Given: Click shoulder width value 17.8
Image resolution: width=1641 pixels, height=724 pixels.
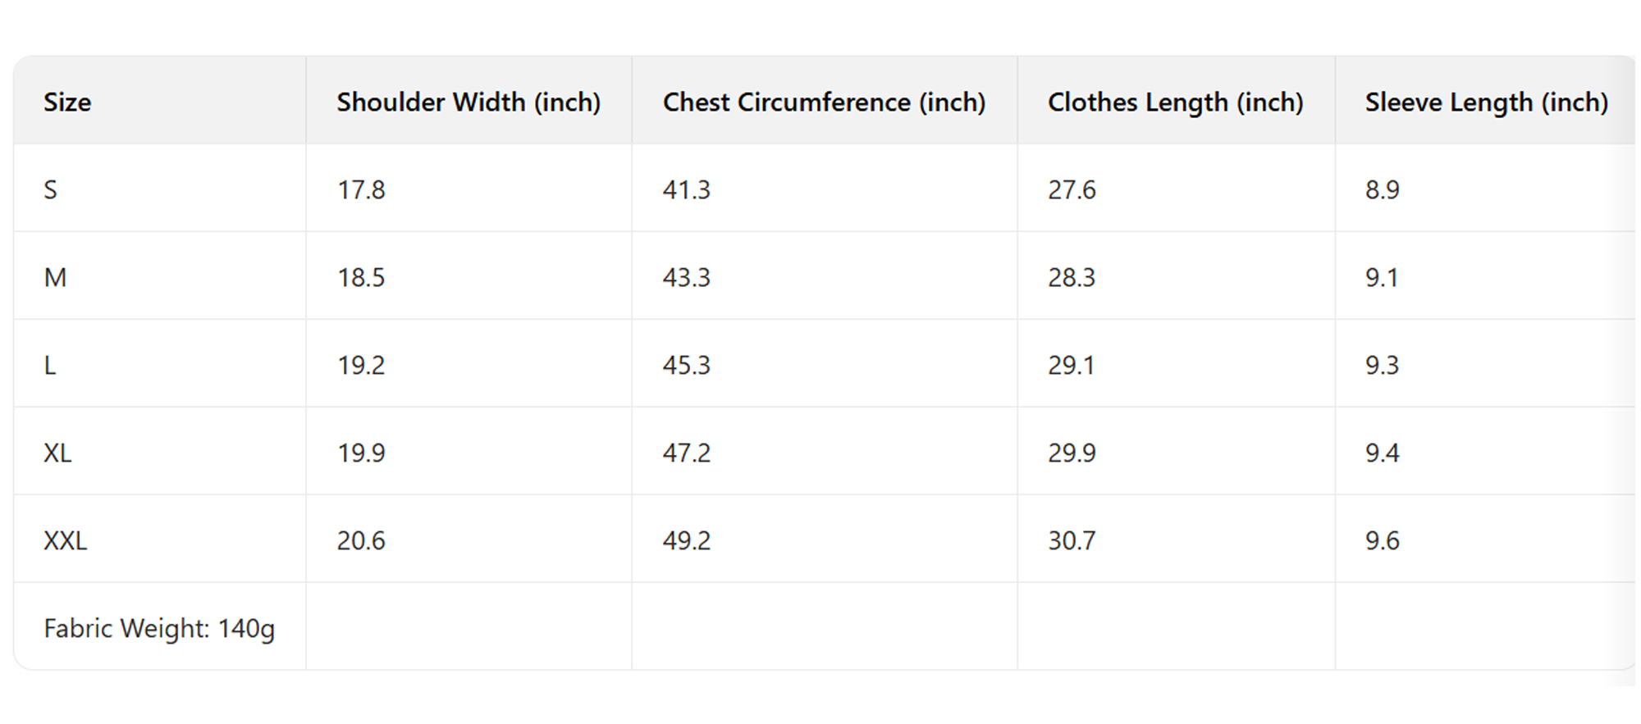Looking at the screenshot, I should pyautogui.click(x=361, y=190).
